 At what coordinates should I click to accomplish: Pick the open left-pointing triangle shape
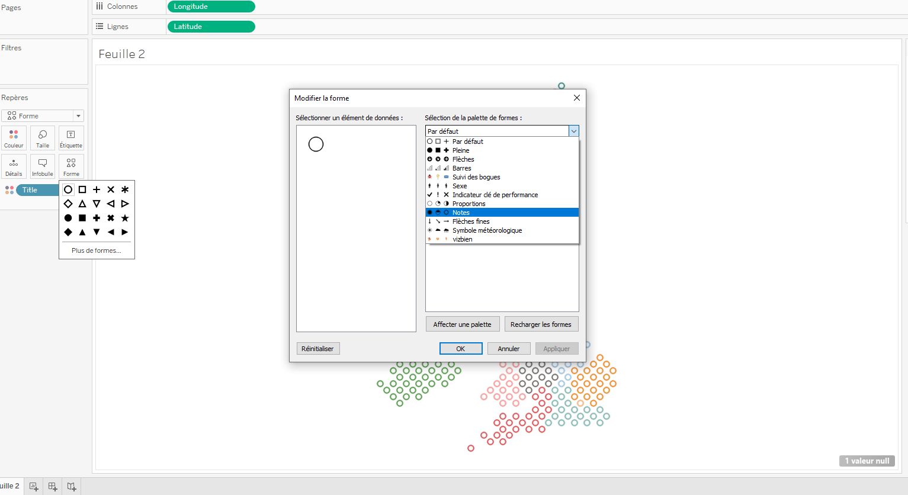tap(111, 204)
